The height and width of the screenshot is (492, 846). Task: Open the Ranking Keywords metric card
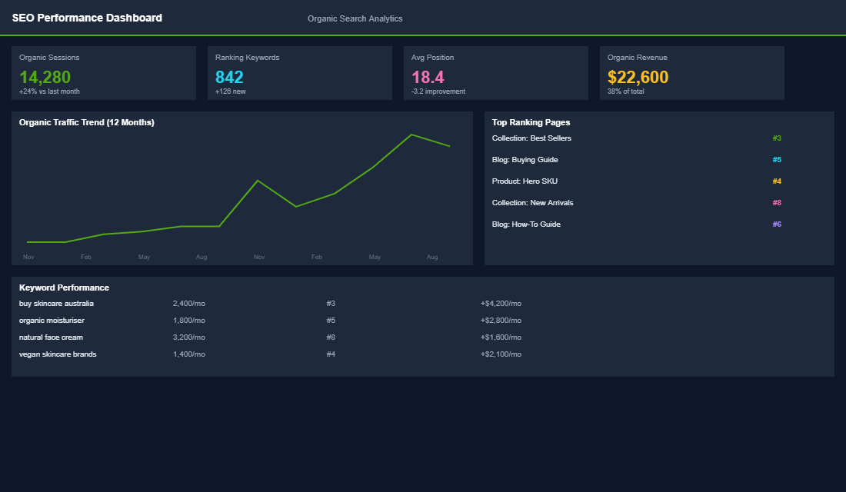click(x=299, y=73)
